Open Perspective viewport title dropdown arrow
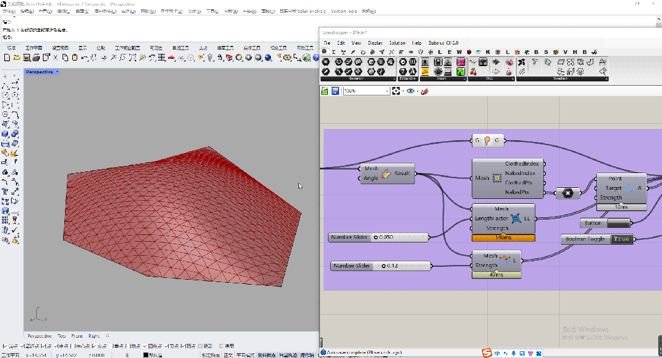This screenshot has height=358, width=662. pos(58,72)
